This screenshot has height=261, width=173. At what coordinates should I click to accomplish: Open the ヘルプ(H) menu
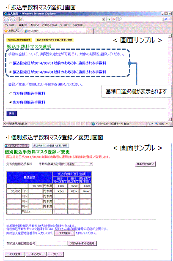click(78, 25)
